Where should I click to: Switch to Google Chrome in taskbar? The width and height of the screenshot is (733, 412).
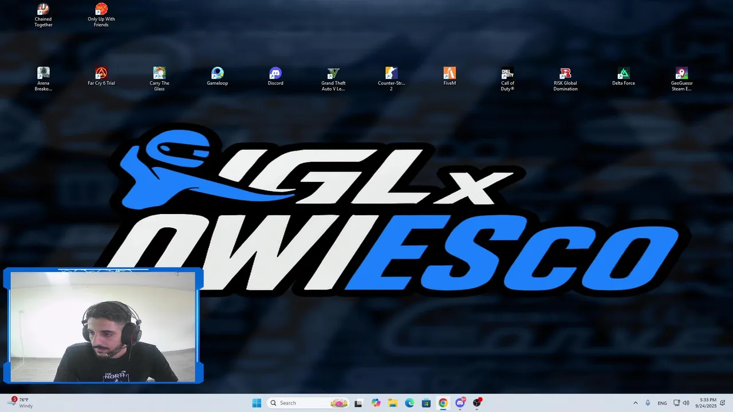click(x=443, y=403)
